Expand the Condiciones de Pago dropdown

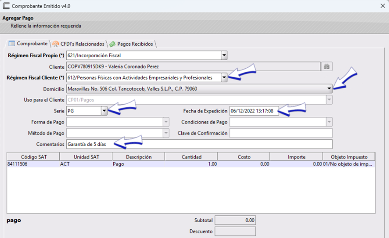point(329,122)
